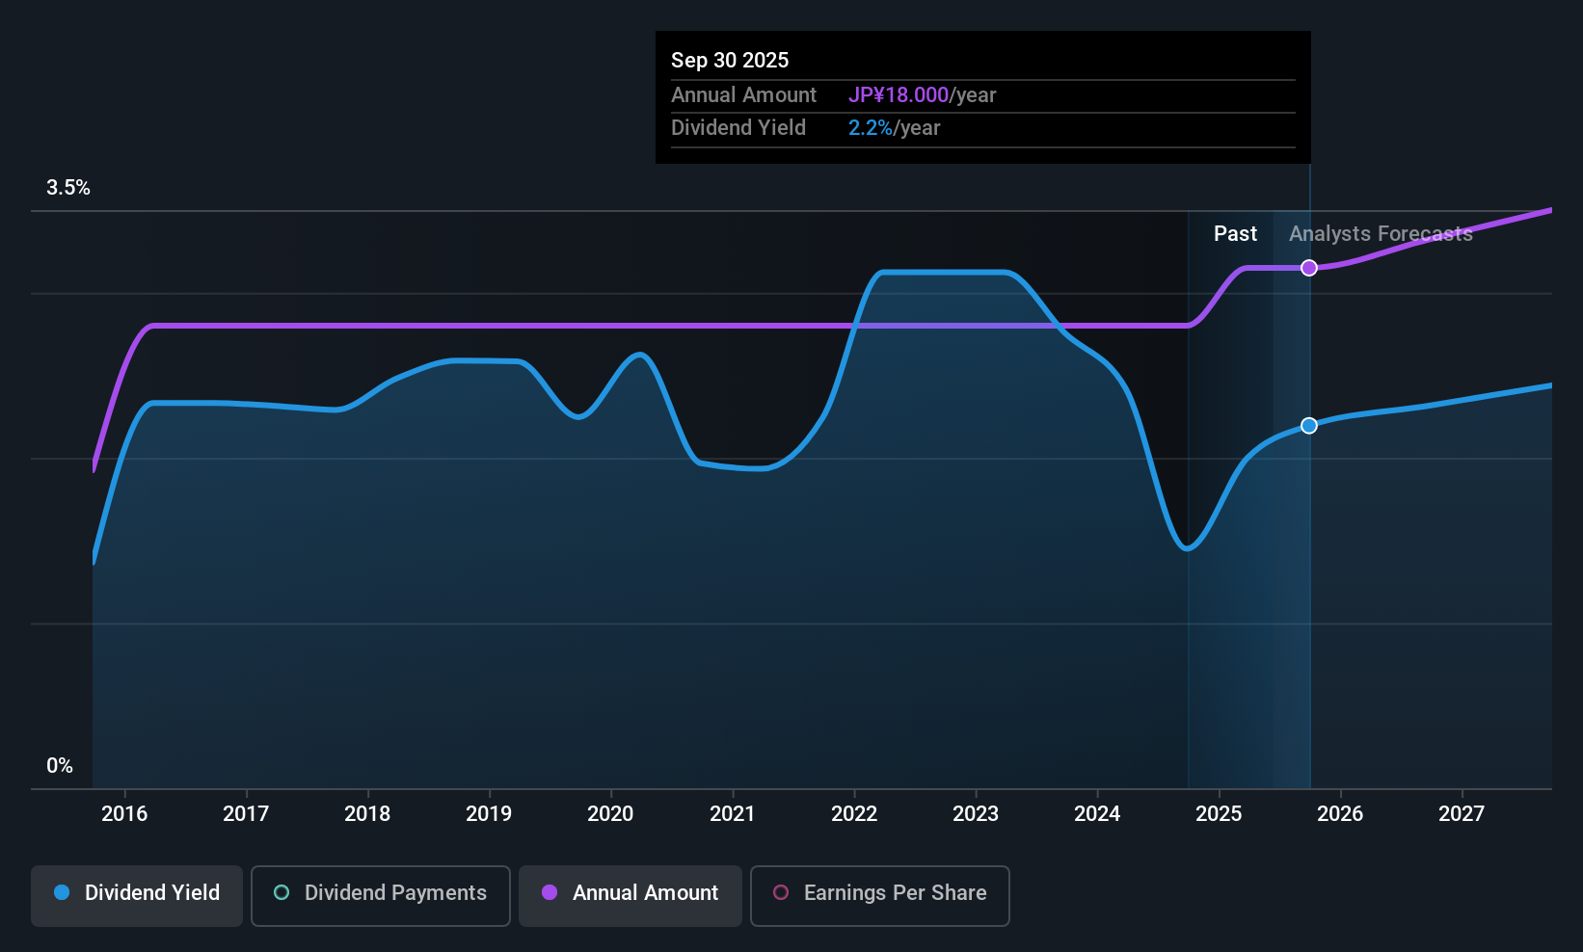Click the 2018 x-axis label
This screenshot has height=952, width=1583.
[x=367, y=814]
